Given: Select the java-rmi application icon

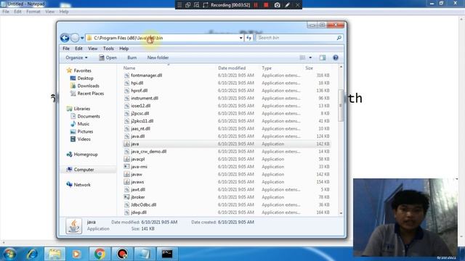Looking at the screenshot, I should point(126,167).
